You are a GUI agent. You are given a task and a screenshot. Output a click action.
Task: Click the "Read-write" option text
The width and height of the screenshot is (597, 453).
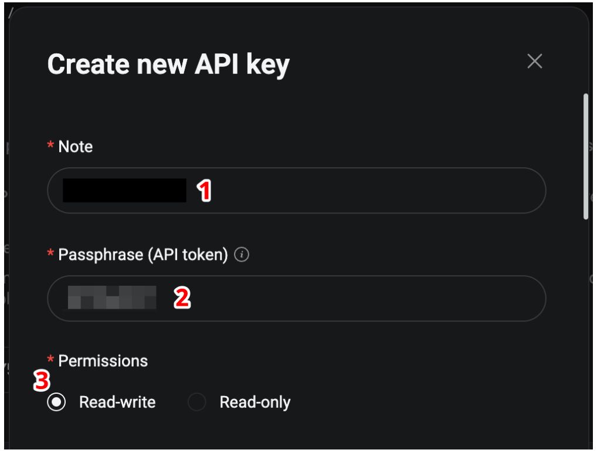tap(117, 402)
